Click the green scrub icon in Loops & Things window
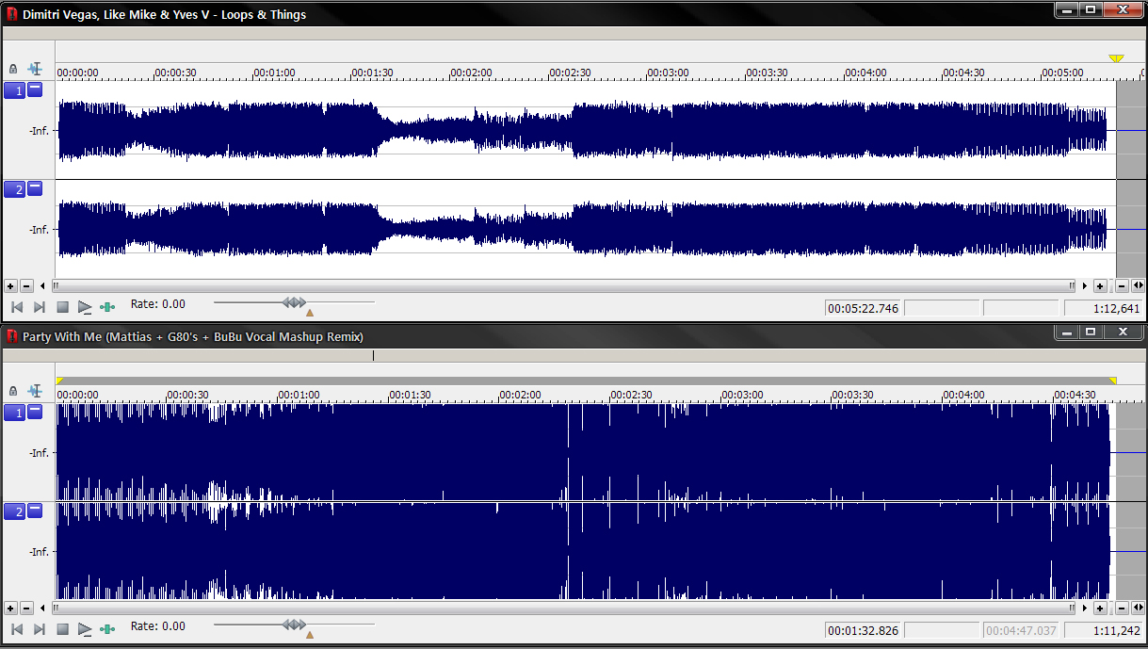 point(108,307)
